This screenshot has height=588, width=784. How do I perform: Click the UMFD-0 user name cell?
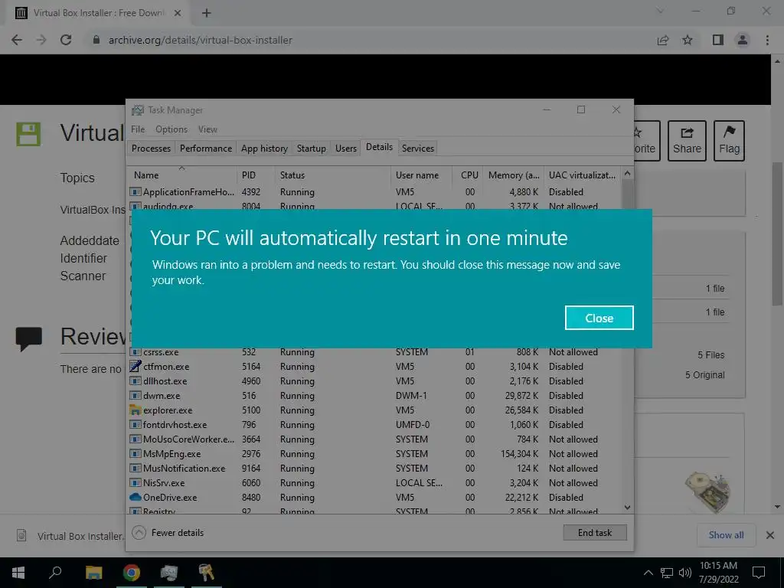(x=413, y=424)
